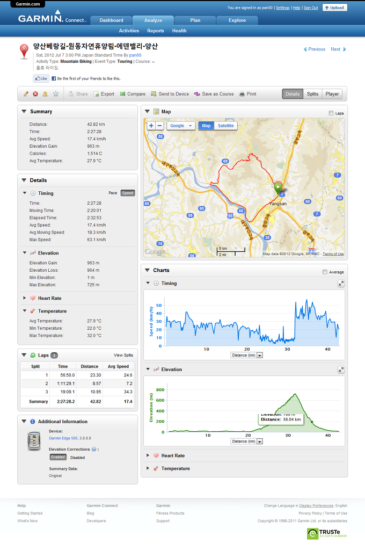365x550 pixels.
Task: Zoom out on the map
Action: 159,126
